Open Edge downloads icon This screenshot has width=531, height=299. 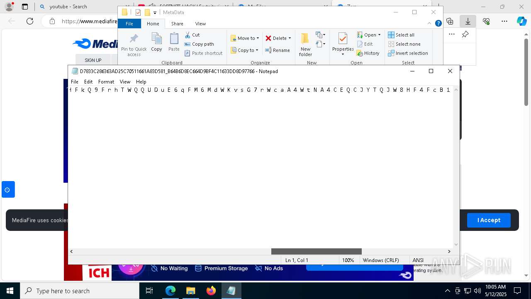pyautogui.click(x=468, y=21)
